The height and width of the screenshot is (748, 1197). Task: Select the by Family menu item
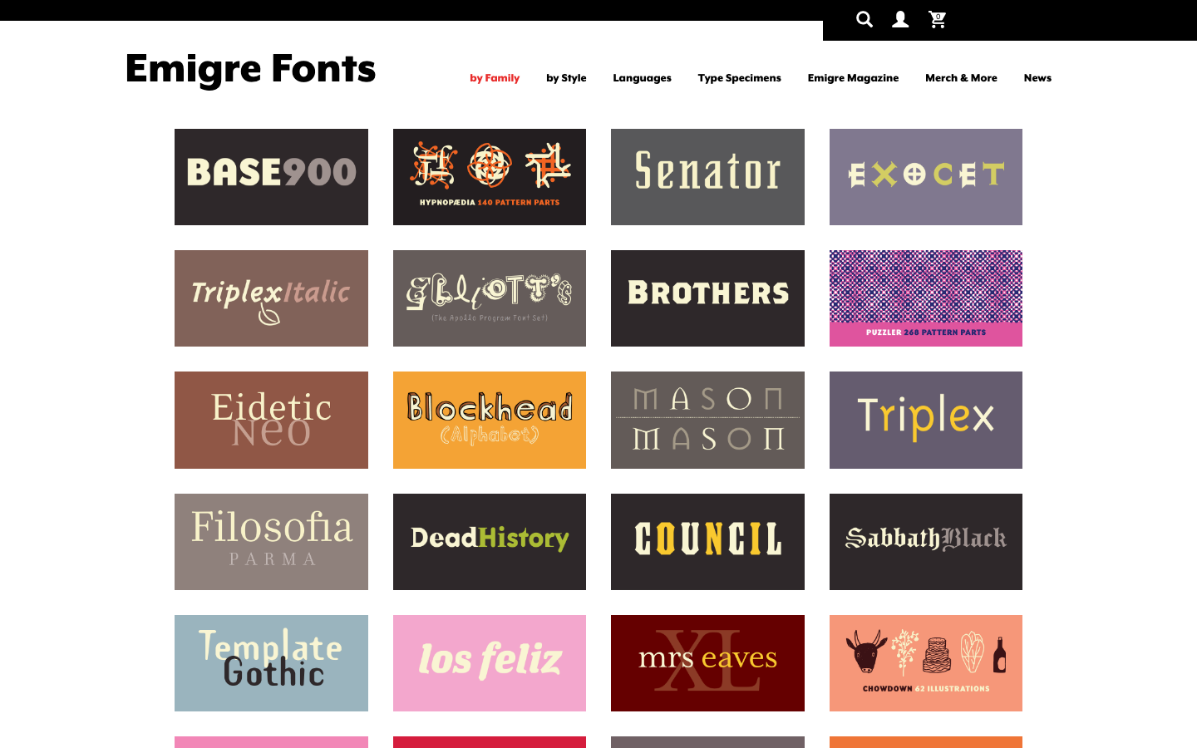tap(495, 78)
